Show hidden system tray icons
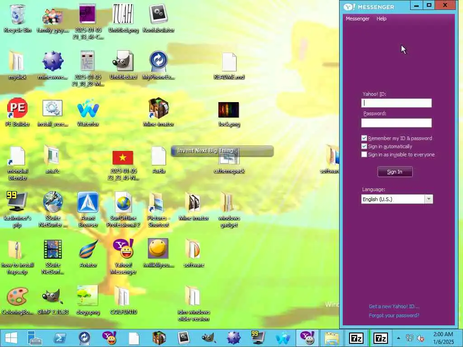 click(x=398, y=338)
